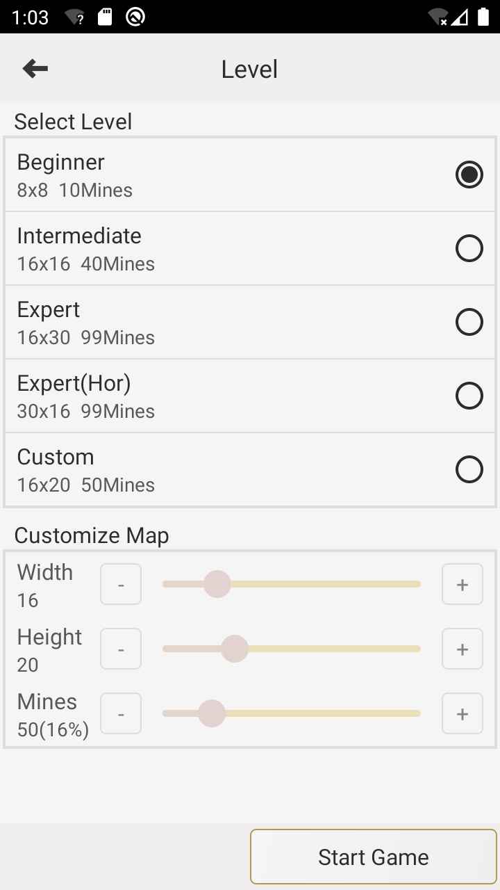Click the Mines slider thumb
Image resolution: width=500 pixels, height=890 pixels.
coord(212,714)
